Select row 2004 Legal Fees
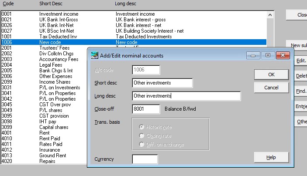307x176 pixels. (44, 65)
